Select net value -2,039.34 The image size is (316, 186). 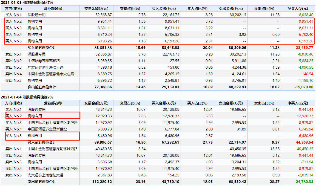(x=305, y=175)
